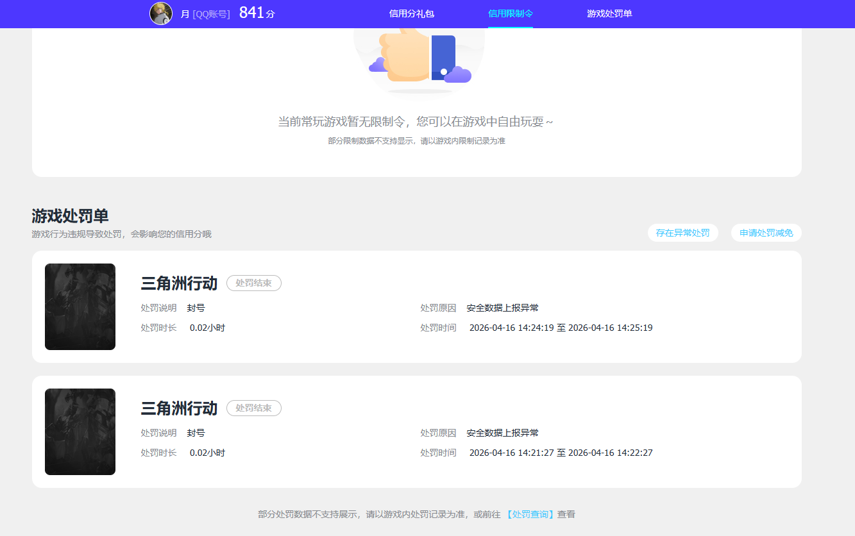Screen dimensions: 855x536
Task: Click 0.02小时 duration in the 14:21:27 card
Action: coord(207,453)
